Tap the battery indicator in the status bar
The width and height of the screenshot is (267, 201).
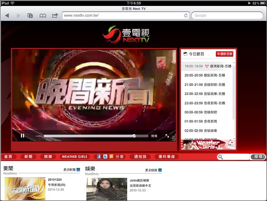point(263,3)
